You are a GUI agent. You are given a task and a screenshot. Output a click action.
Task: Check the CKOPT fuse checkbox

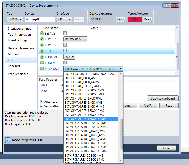pos(65,51)
